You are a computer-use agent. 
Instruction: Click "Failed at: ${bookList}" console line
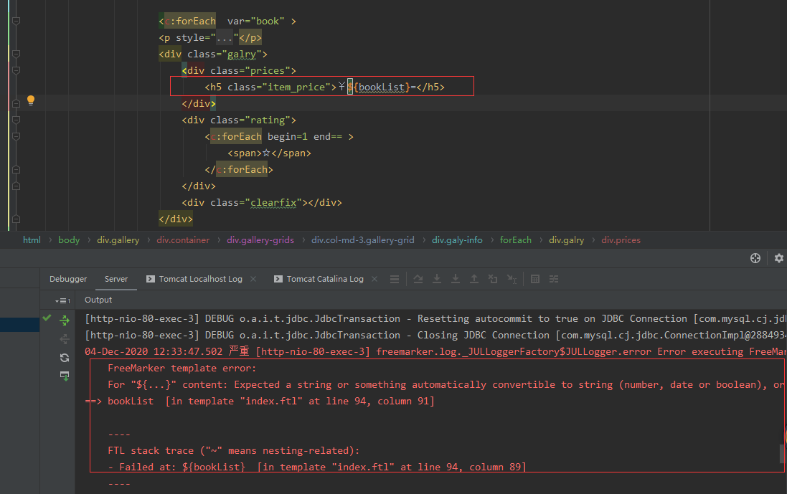click(316, 467)
